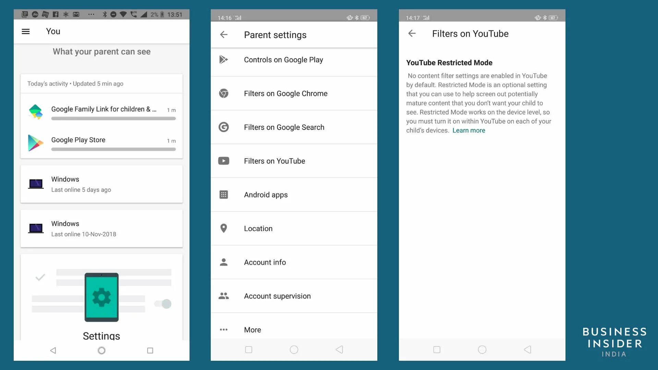The height and width of the screenshot is (370, 658).
Task: Open Filters on Google Search
Action: 294,127
